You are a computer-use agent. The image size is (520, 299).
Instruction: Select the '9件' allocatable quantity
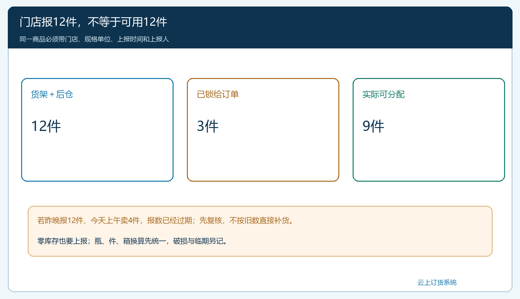coord(373,126)
